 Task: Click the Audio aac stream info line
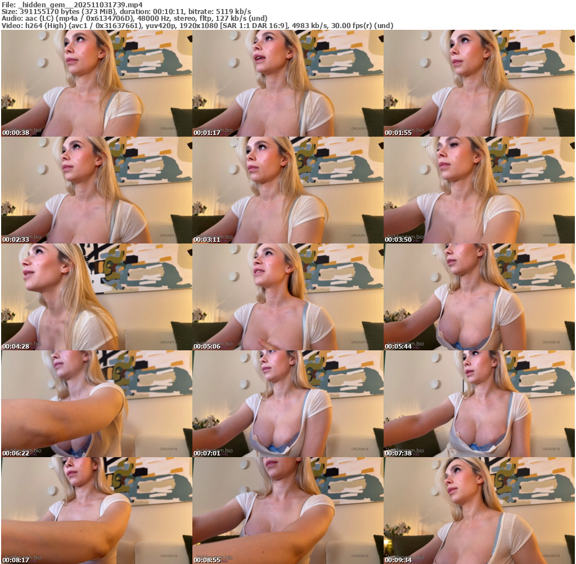click(134, 18)
